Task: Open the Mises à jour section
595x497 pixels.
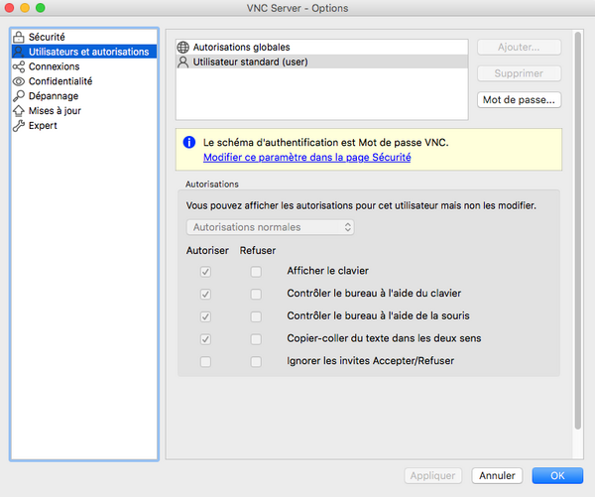Action: click(x=84, y=111)
